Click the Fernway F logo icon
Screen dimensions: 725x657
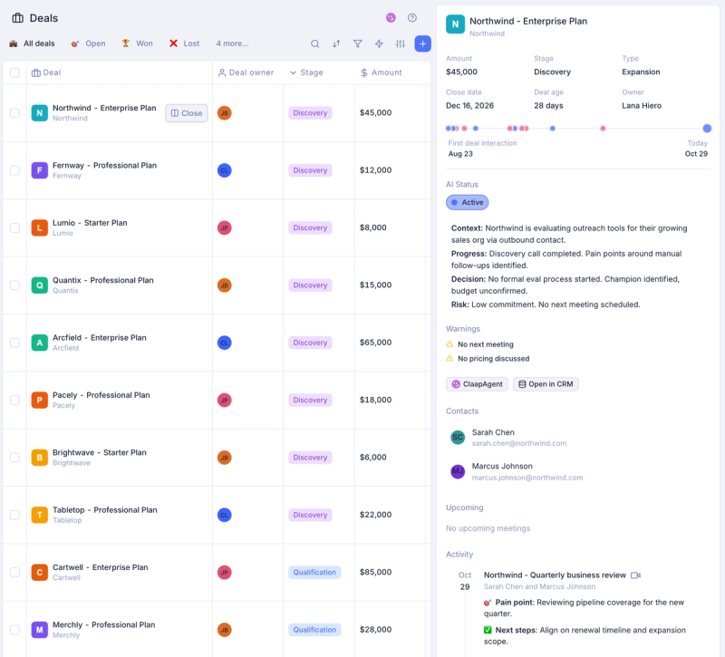pyautogui.click(x=39, y=170)
